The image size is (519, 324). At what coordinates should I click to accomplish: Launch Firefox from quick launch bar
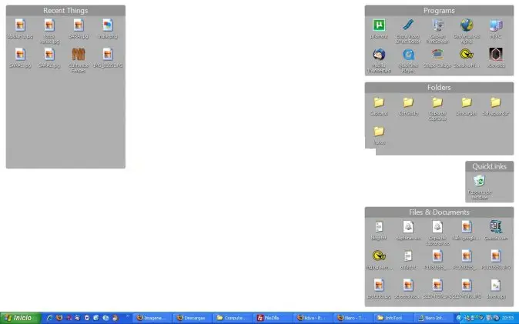[x=59, y=318]
